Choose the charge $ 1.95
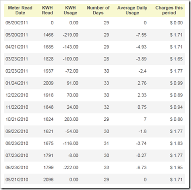 (x=176, y=167)
